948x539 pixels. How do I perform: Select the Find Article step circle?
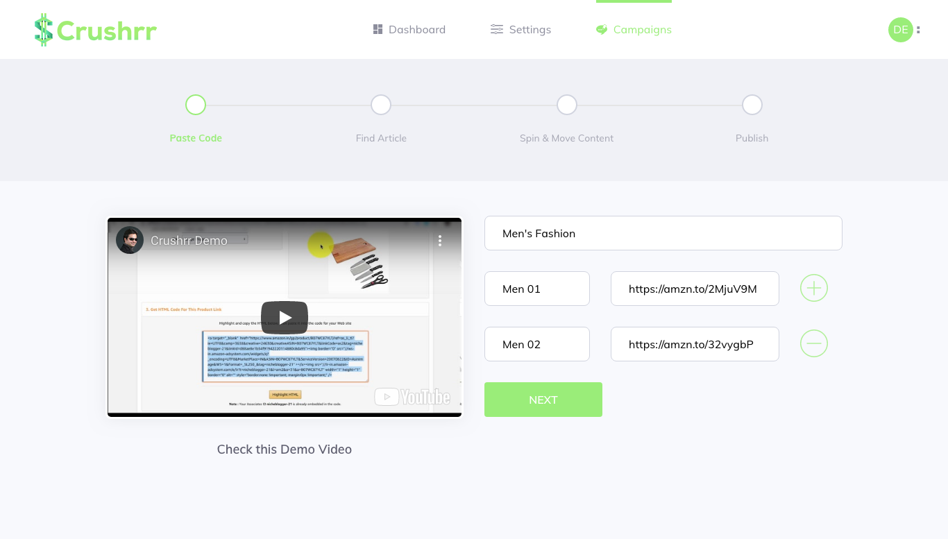pyautogui.click(x=381, y=105)
